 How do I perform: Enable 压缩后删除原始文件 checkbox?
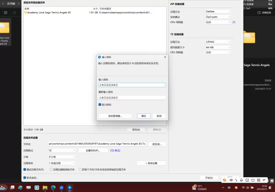[x=51, y=169]
